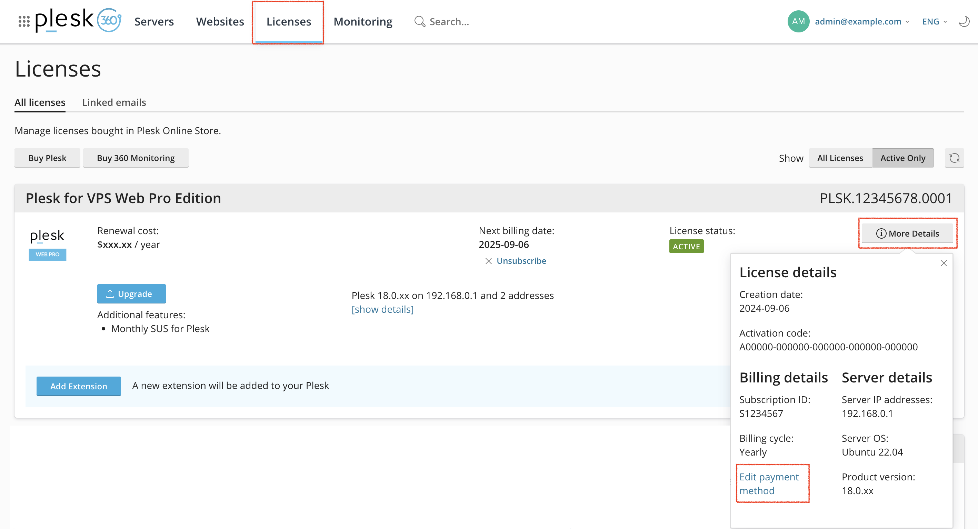Screen dimensions: 978x529
Task: Open the Servers menu
Action: coord(154,22)
